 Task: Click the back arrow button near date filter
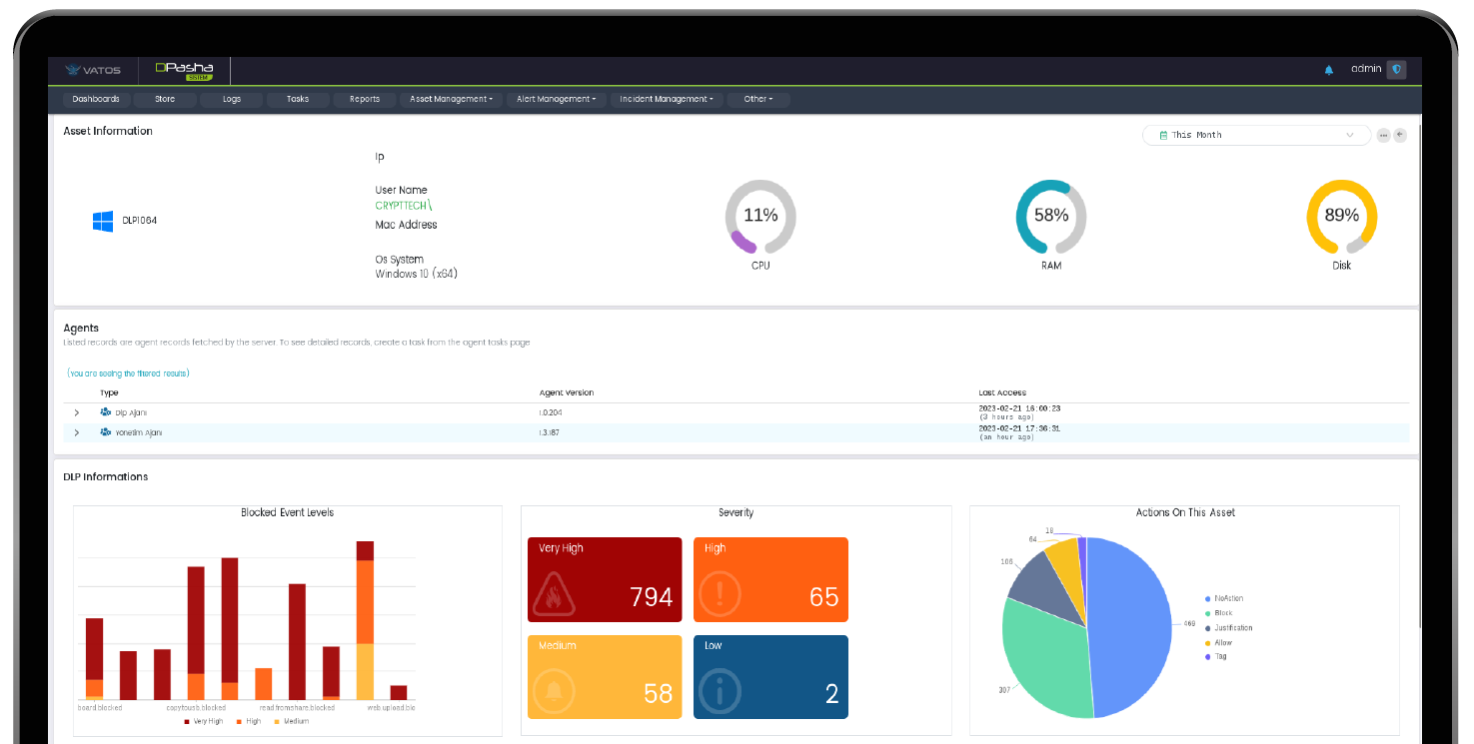coord(1400,135)
